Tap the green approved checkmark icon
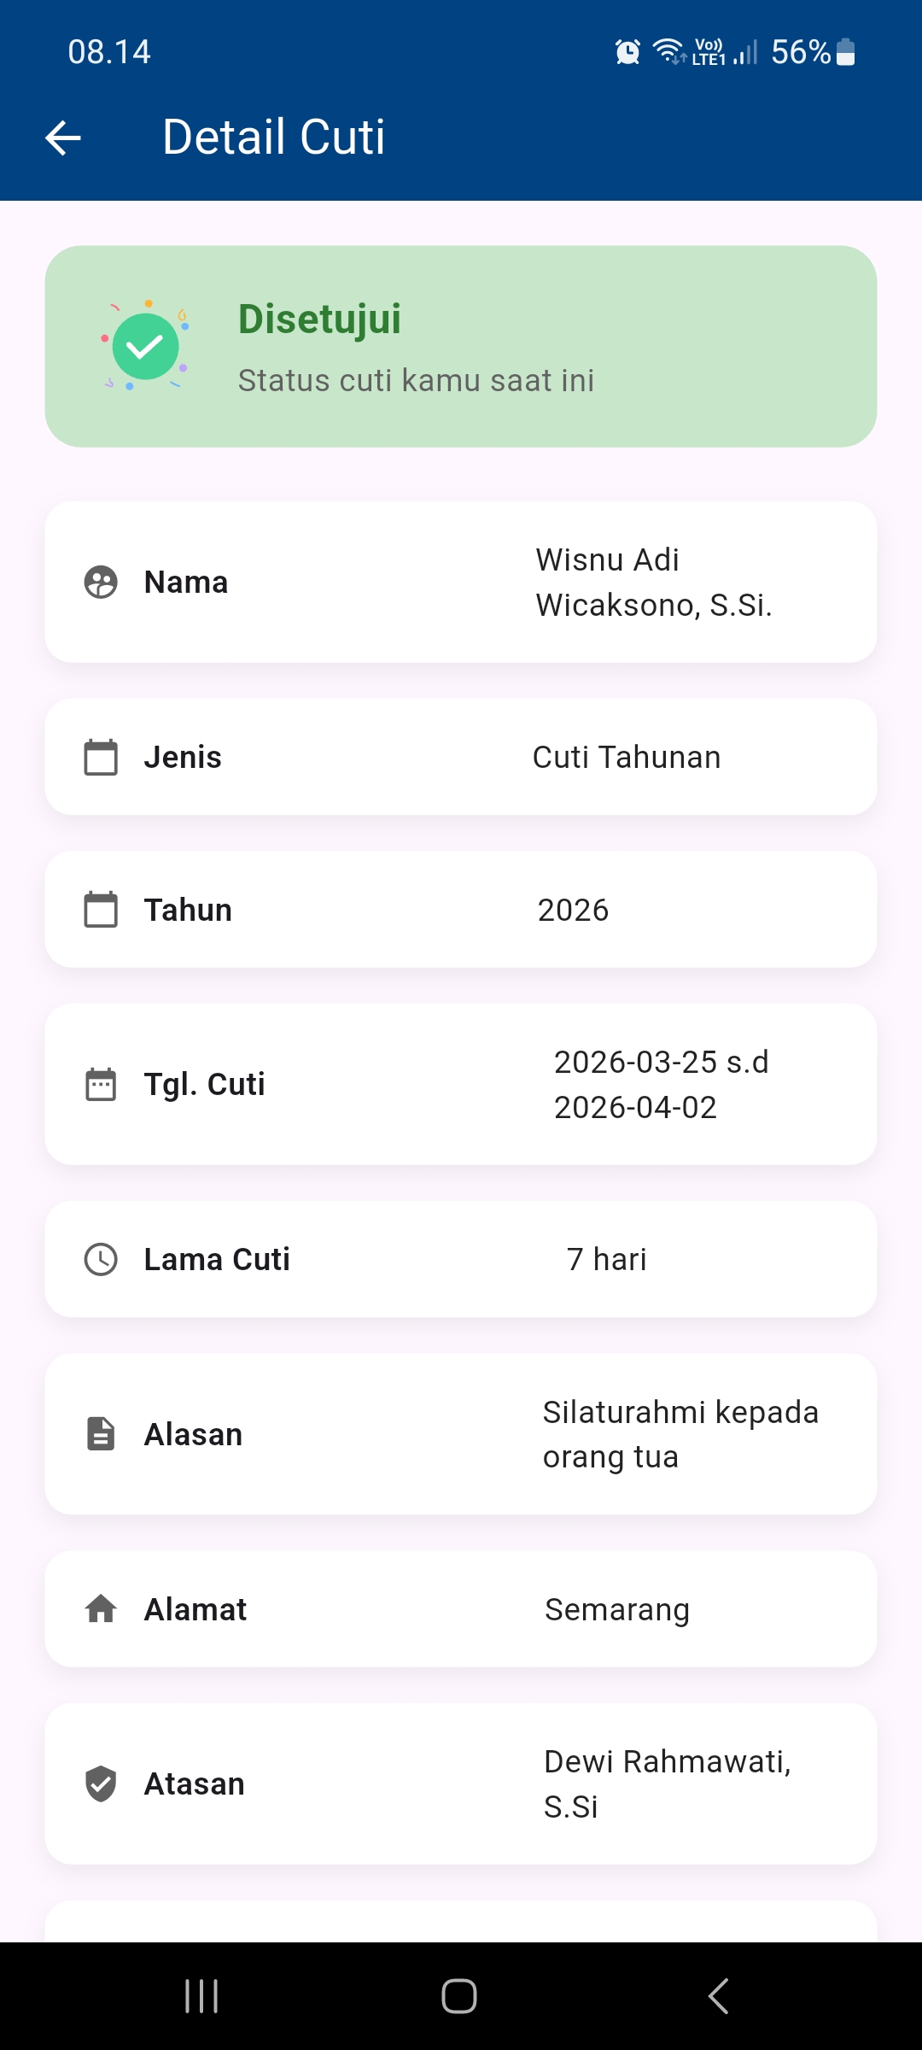 (145, 346)
